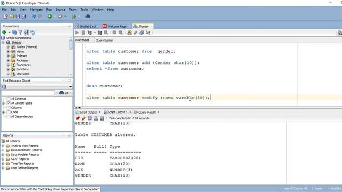Click the 'desc customer;' line in worksheet
342x192 pixels.
click(x=104, y=86)
